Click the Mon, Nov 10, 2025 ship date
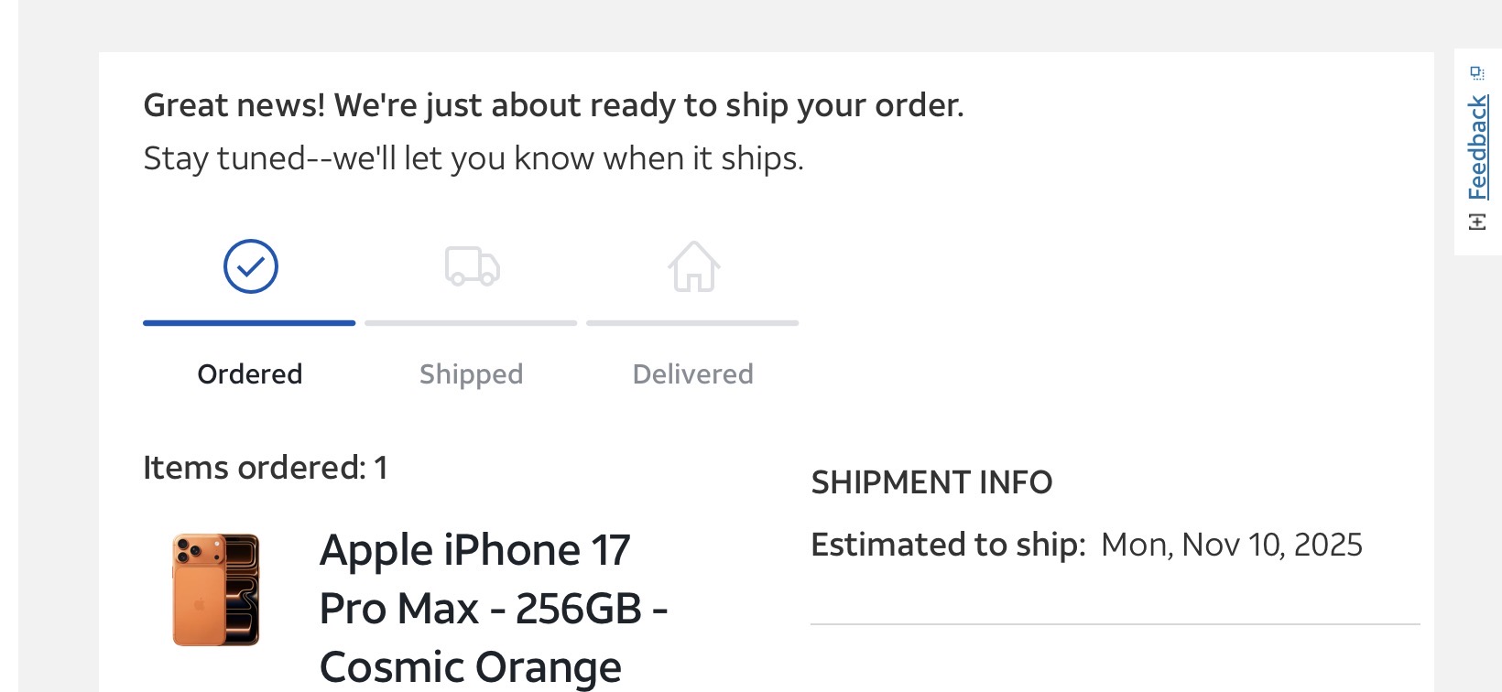The height and width of the screenshot is (692, 1502). coord(1231,545)
